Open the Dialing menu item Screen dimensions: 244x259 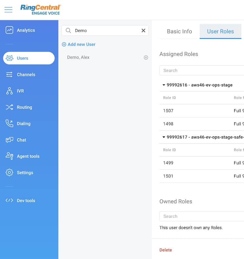coord(24,124)
